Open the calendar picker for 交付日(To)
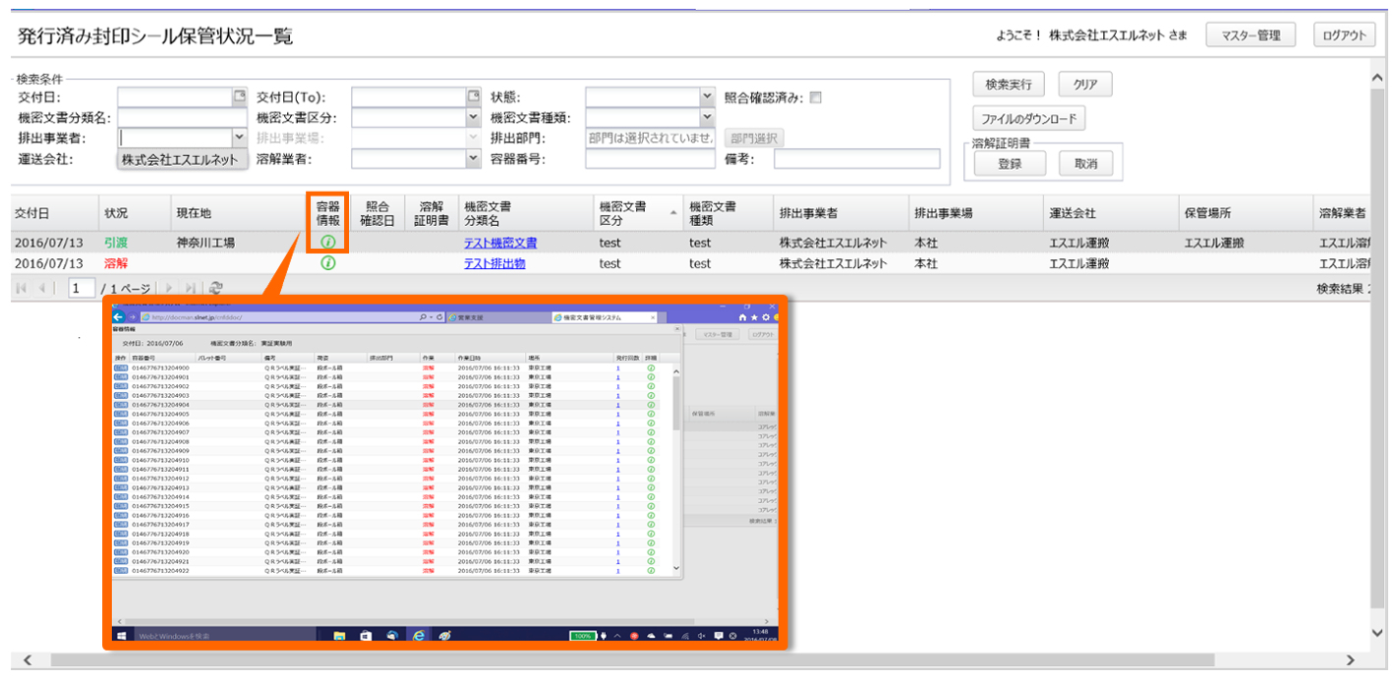Screen dimensions: 1396x679 (x=473, y=96)
